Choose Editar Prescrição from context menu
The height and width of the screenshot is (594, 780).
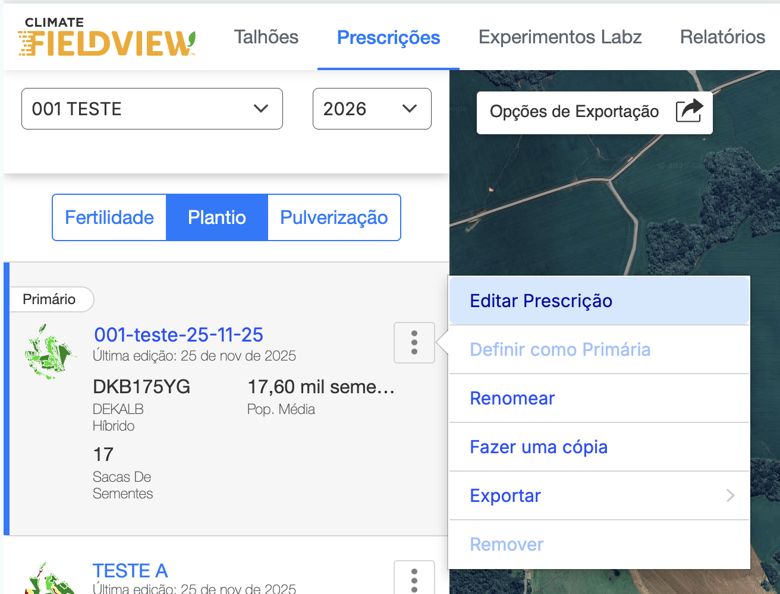coord(540,301)
